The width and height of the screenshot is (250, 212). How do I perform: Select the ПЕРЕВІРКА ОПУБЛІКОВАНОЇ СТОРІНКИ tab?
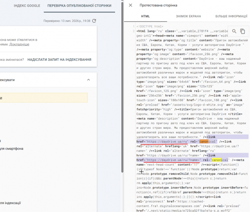click(79, 6)
